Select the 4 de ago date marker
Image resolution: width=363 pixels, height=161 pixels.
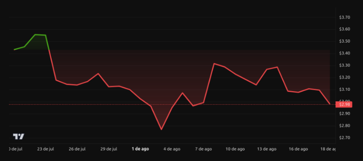tap(172, 149)
